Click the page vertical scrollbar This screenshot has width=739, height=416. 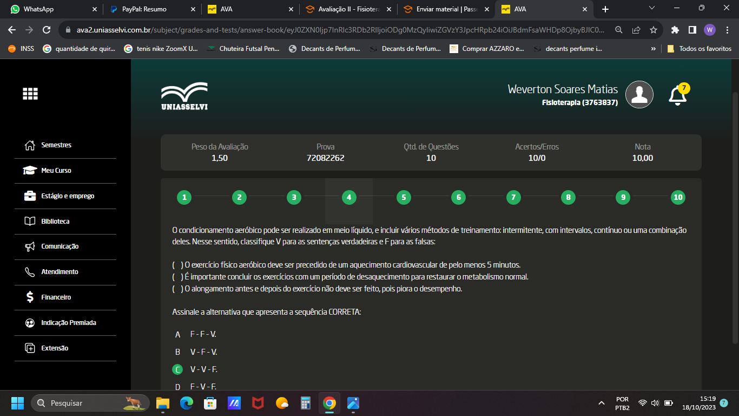tap(735, 217)
